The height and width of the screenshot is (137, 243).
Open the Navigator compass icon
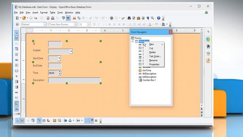pos(134,18)
